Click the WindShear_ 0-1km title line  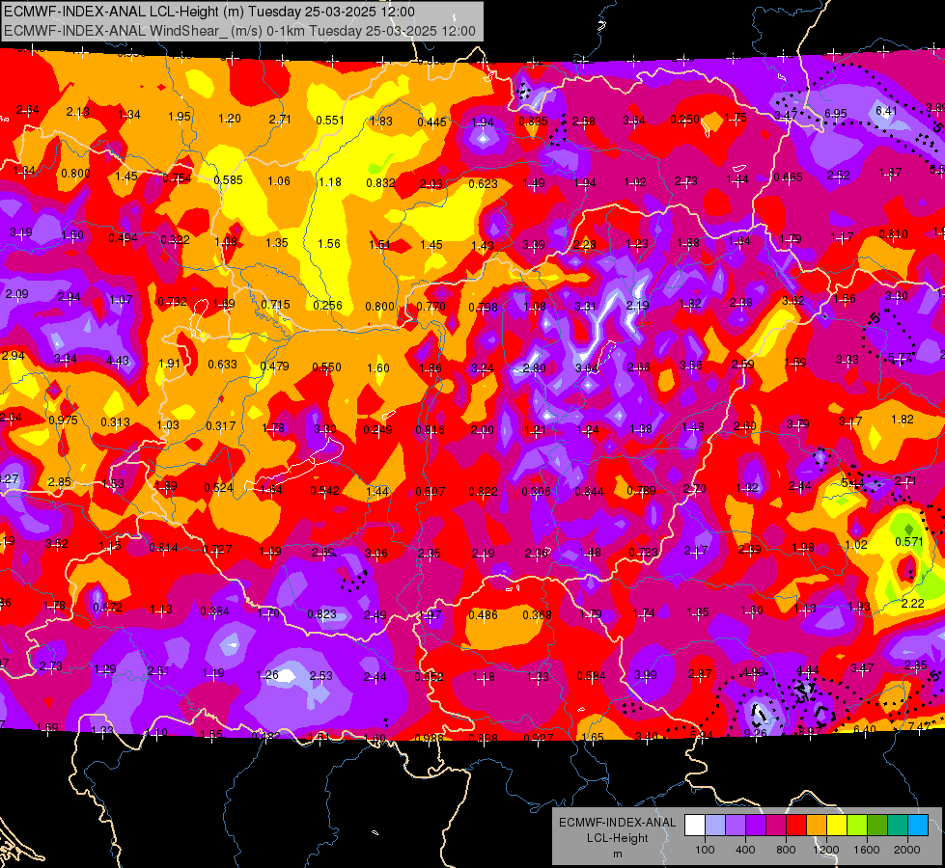[x=239, y=31]
